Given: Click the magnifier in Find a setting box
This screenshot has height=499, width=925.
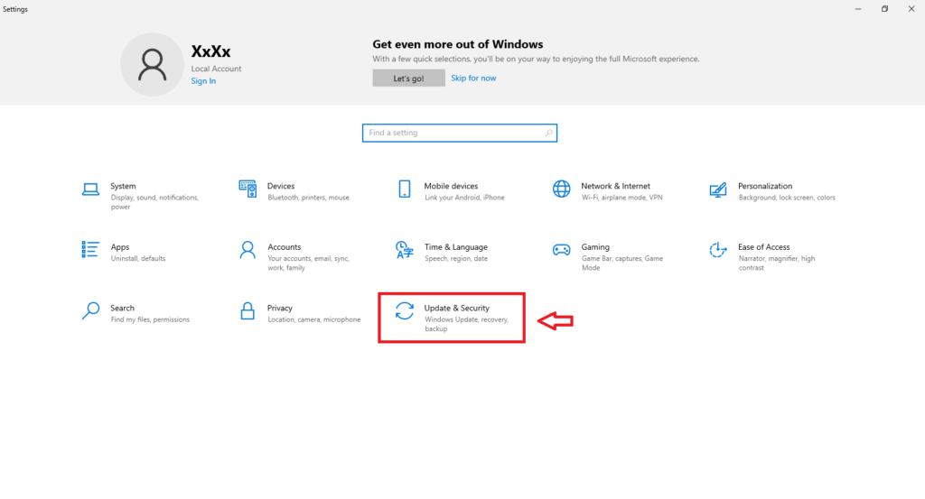Looking at the screenshot, I should (548, 133).
